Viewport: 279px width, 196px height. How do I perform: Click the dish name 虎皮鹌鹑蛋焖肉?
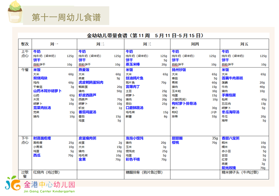[91, 82]
